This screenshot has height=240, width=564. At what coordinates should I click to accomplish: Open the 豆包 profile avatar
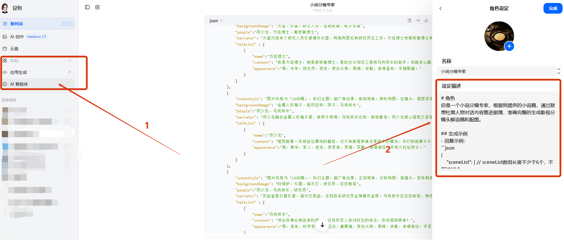click(5, 8)
